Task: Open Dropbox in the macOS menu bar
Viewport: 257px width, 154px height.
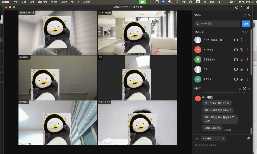Action: [x=177, y=2]
